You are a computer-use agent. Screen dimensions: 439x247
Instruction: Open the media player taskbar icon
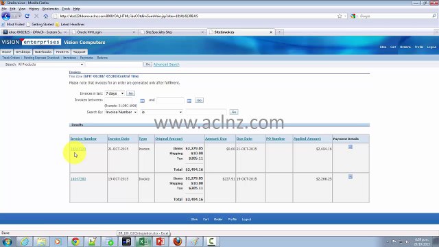58,242
